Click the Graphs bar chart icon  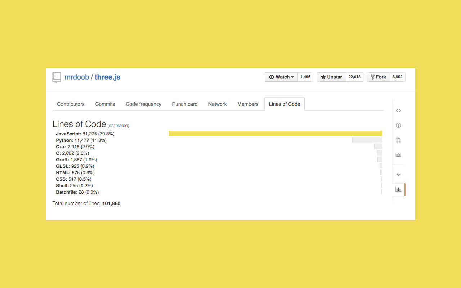tap(398, 189)
